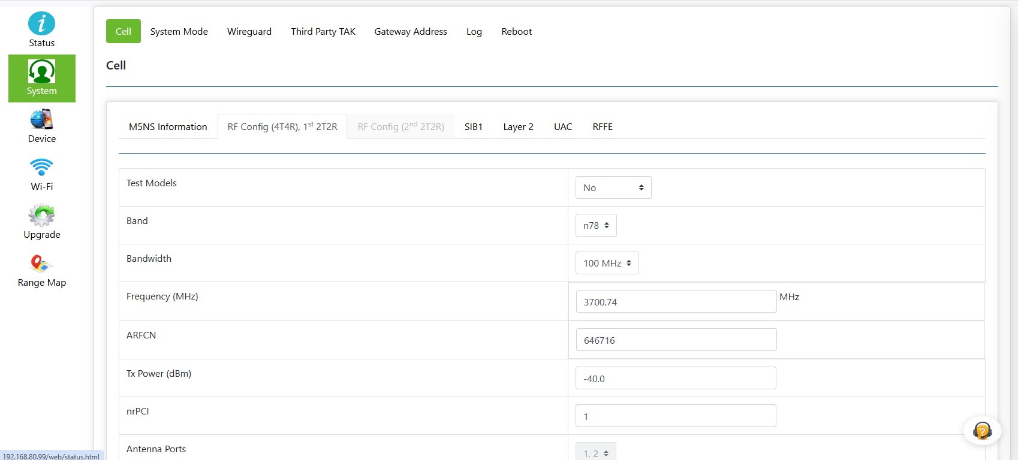Expand the Test Models dropdown
Image resolution: width=1018 pixels, height=460 pixels.
pos(613,187)
